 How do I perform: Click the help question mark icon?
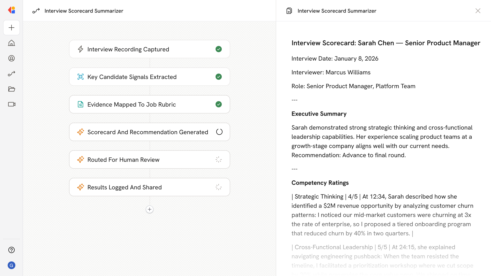12,250
